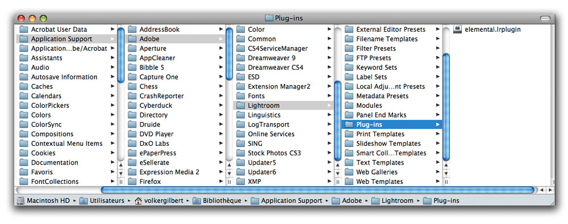Click the first column's scroll-down arrow

[x=121, y=173]
